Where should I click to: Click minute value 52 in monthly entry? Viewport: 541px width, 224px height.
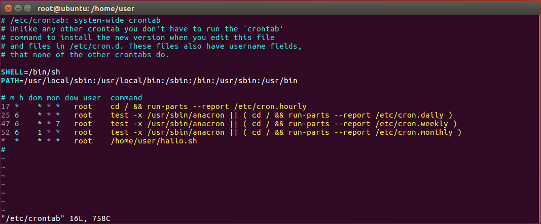click(x=6, y=132)
